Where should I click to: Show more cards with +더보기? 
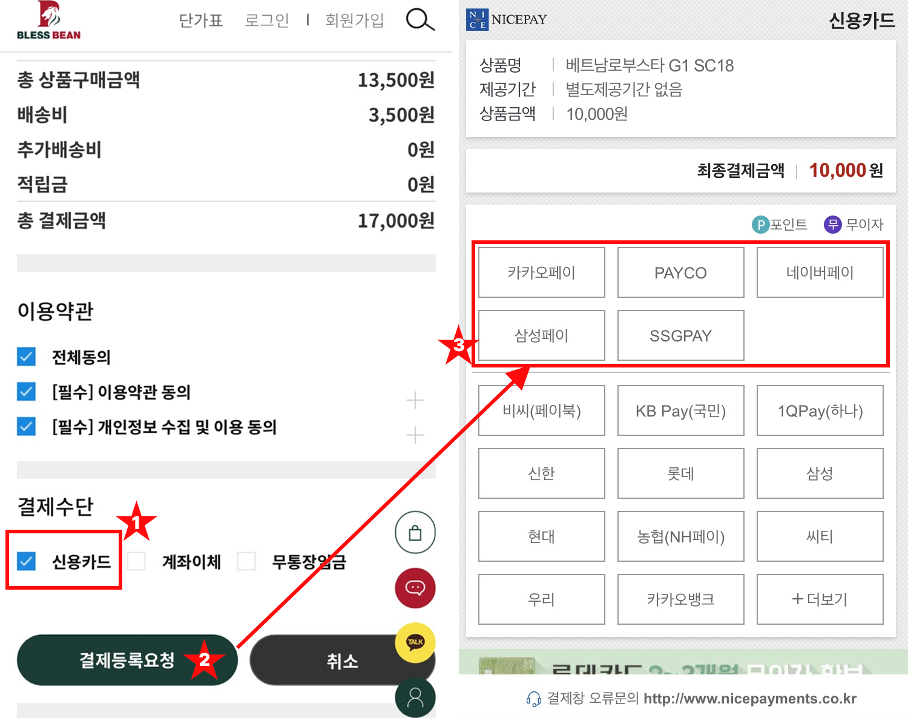click(x=820, y=599)
